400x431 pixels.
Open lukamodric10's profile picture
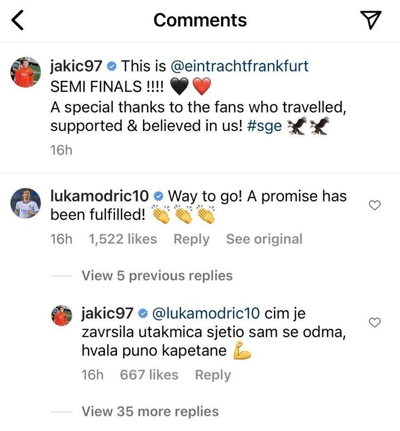pos(26,203)
